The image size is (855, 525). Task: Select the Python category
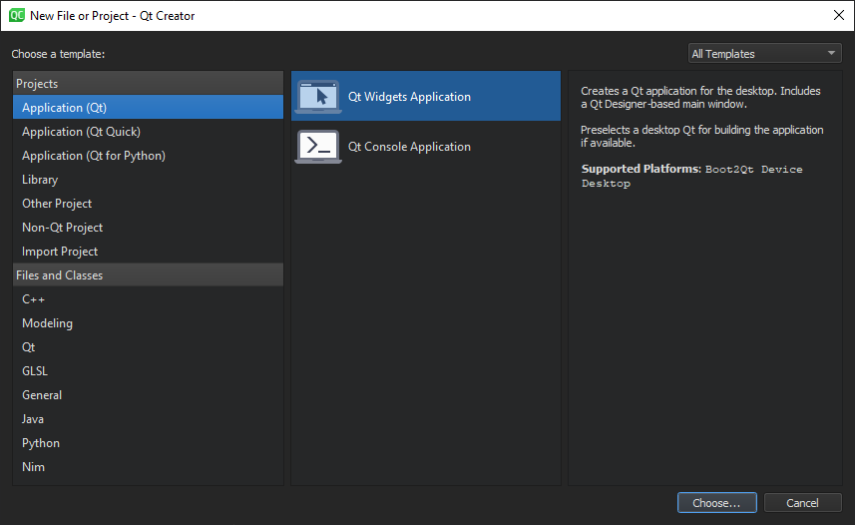tap(148, 443)
